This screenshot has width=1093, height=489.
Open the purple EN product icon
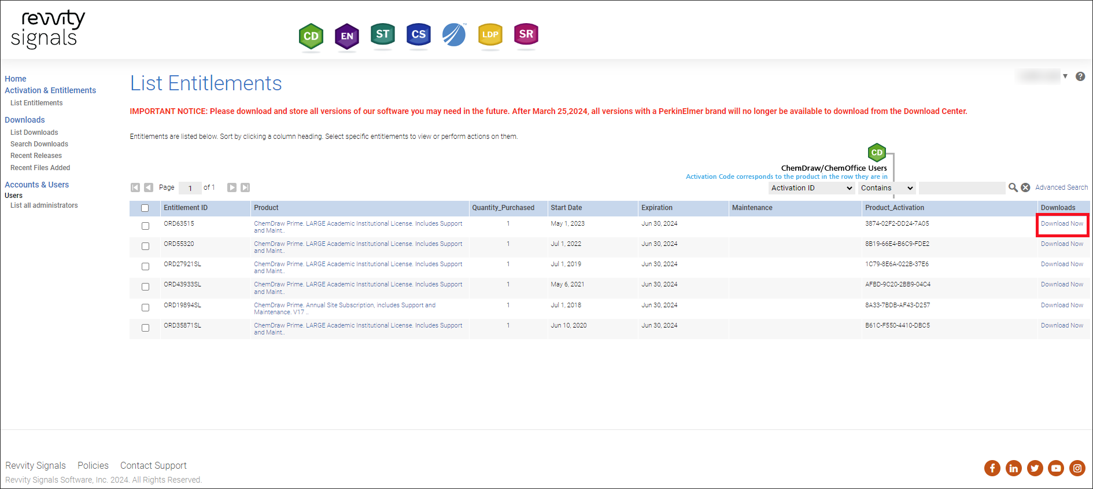pyautogui.click(x=347, y=36)
